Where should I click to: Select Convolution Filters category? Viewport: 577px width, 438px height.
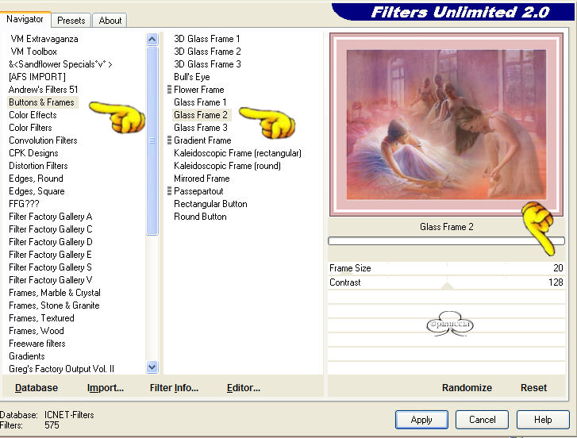pyautogui.click(x=43, y=140)
